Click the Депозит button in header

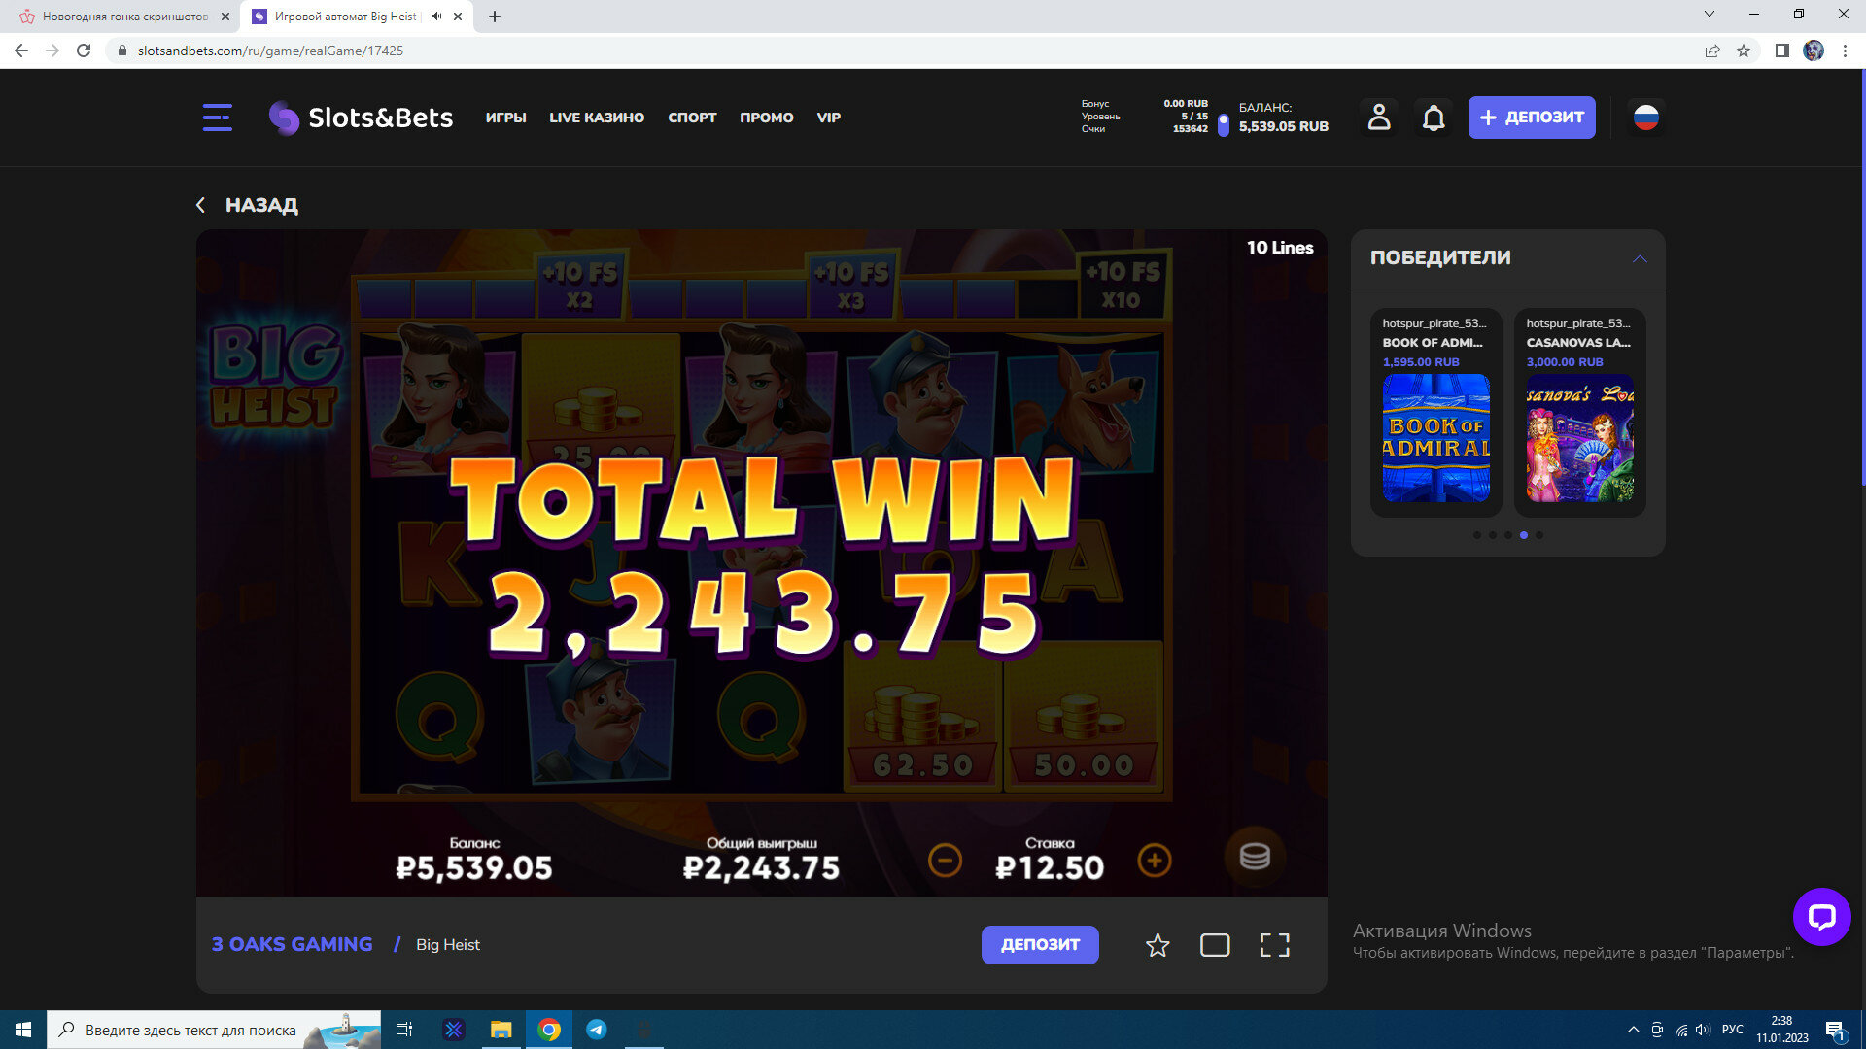1531,118
